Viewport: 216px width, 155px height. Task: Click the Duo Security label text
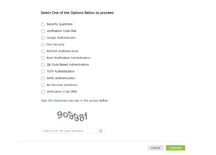pos(56,45)
